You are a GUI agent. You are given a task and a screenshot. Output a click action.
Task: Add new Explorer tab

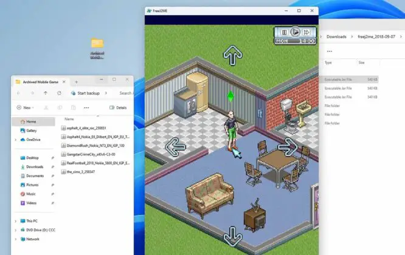76,82
